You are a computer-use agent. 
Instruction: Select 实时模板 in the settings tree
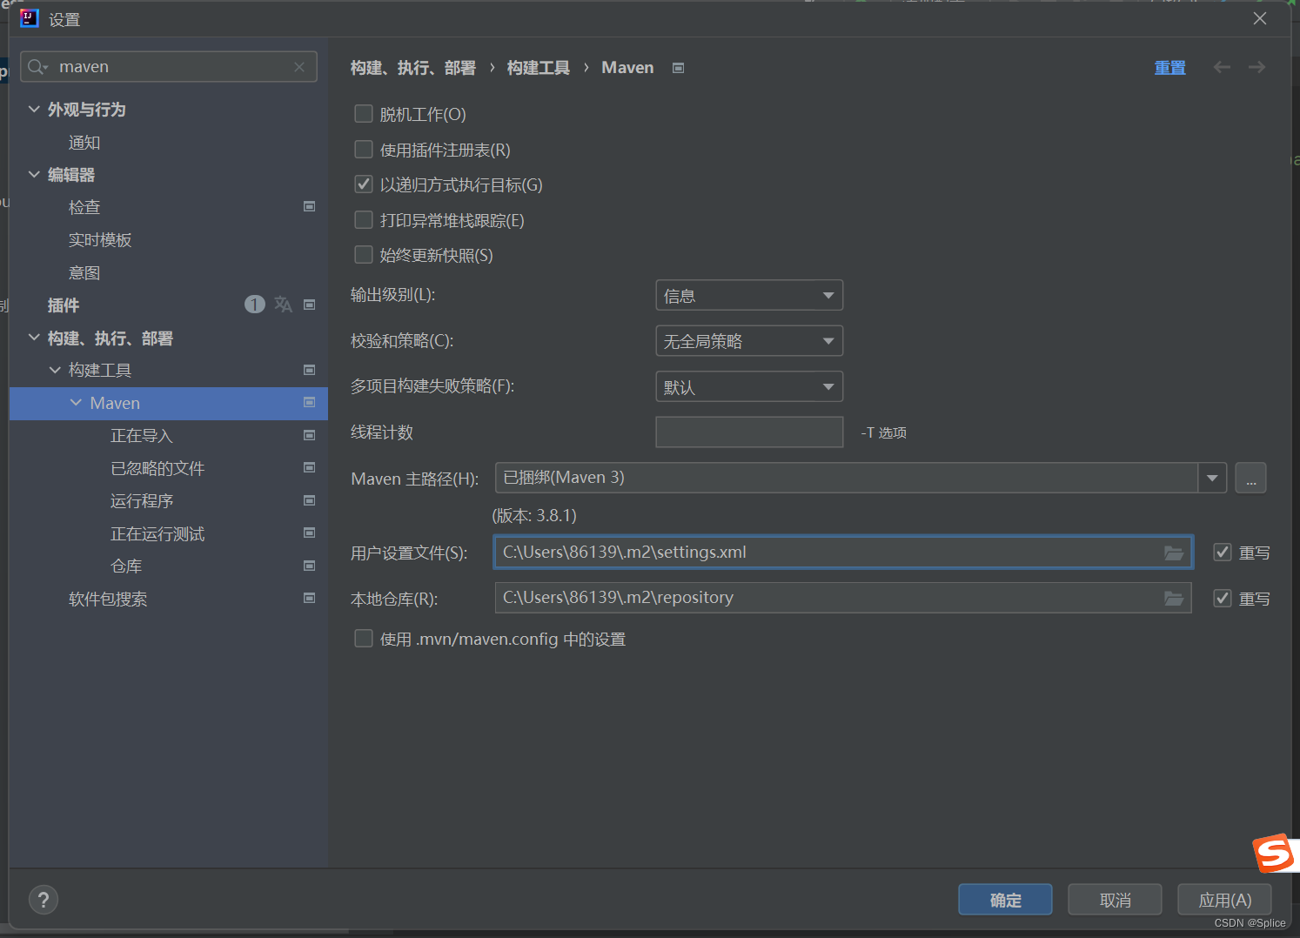click(100, 240)
